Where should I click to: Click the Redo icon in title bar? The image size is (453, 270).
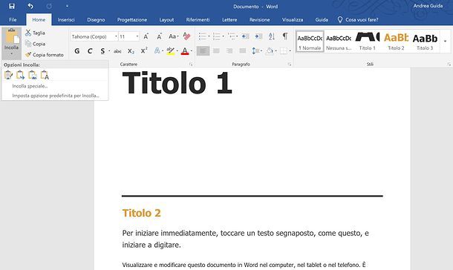coord(49,6)
